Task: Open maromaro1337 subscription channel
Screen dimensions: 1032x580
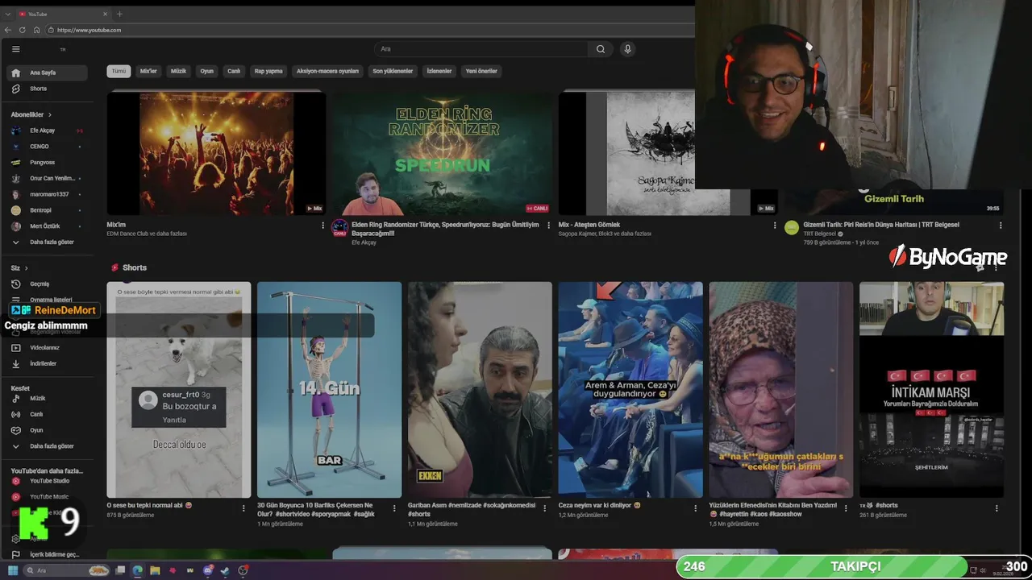Action: click(x=47, y=194)
